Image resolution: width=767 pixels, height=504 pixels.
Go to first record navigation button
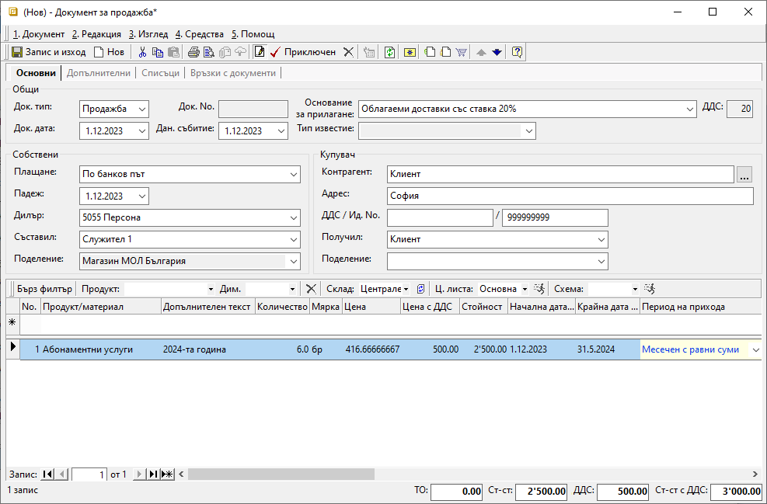tap(48, 474)
